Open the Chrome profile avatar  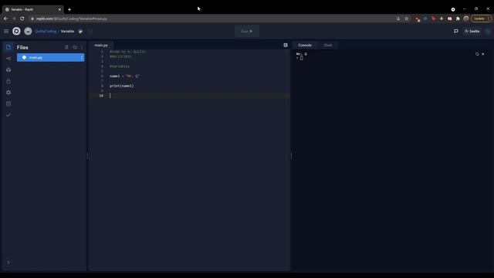pos(466,19)
